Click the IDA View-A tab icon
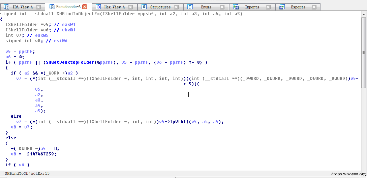The width and height of the screenshot is (367, 178). point(6,7)
